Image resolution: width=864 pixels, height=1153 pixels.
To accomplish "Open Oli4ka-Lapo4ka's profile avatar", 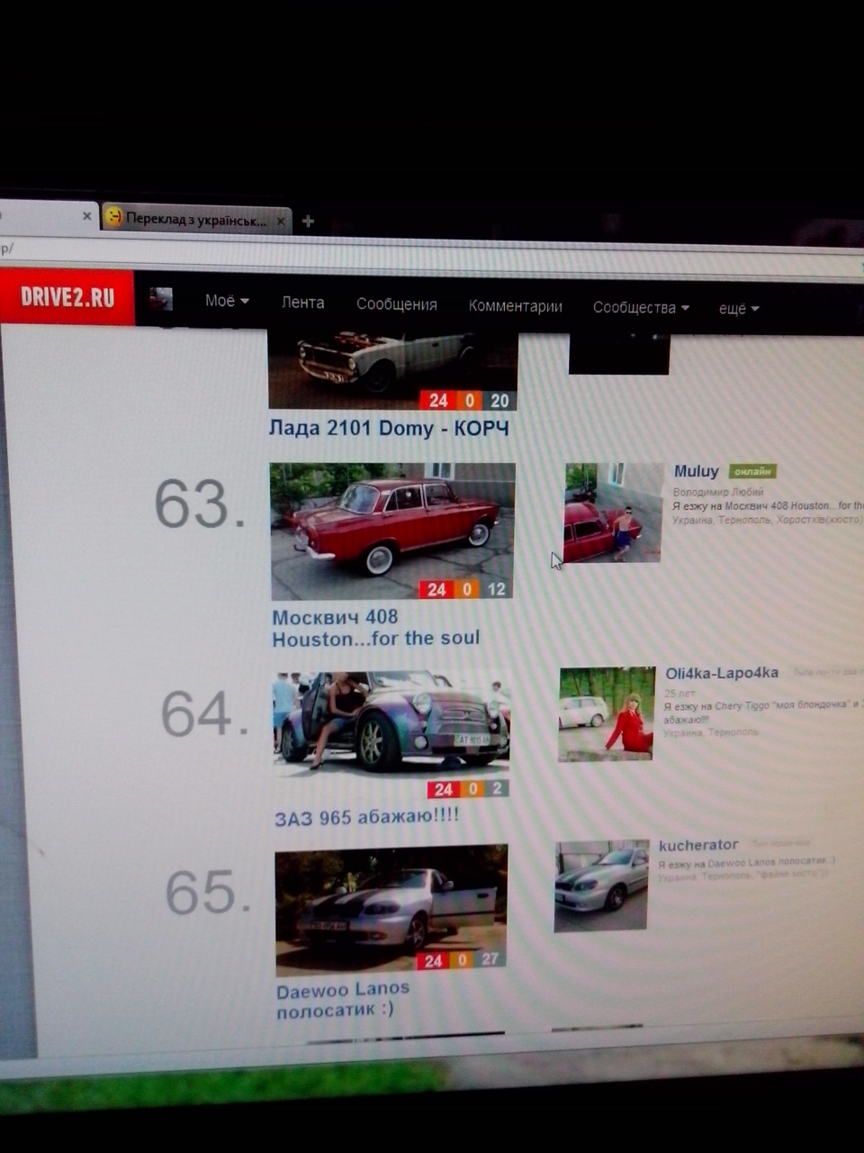I will click(607, 714).
